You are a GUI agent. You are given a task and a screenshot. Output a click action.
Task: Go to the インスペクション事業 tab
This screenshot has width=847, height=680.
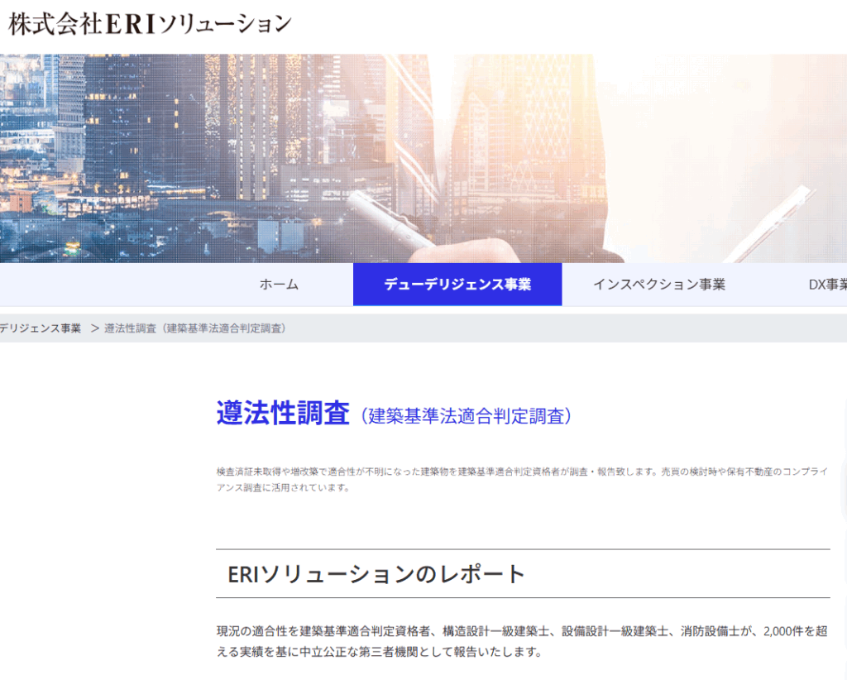click(658, 285)
